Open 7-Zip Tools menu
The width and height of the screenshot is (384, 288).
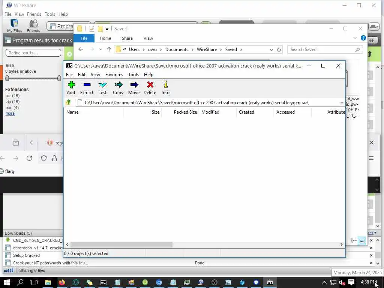[133, 75]
